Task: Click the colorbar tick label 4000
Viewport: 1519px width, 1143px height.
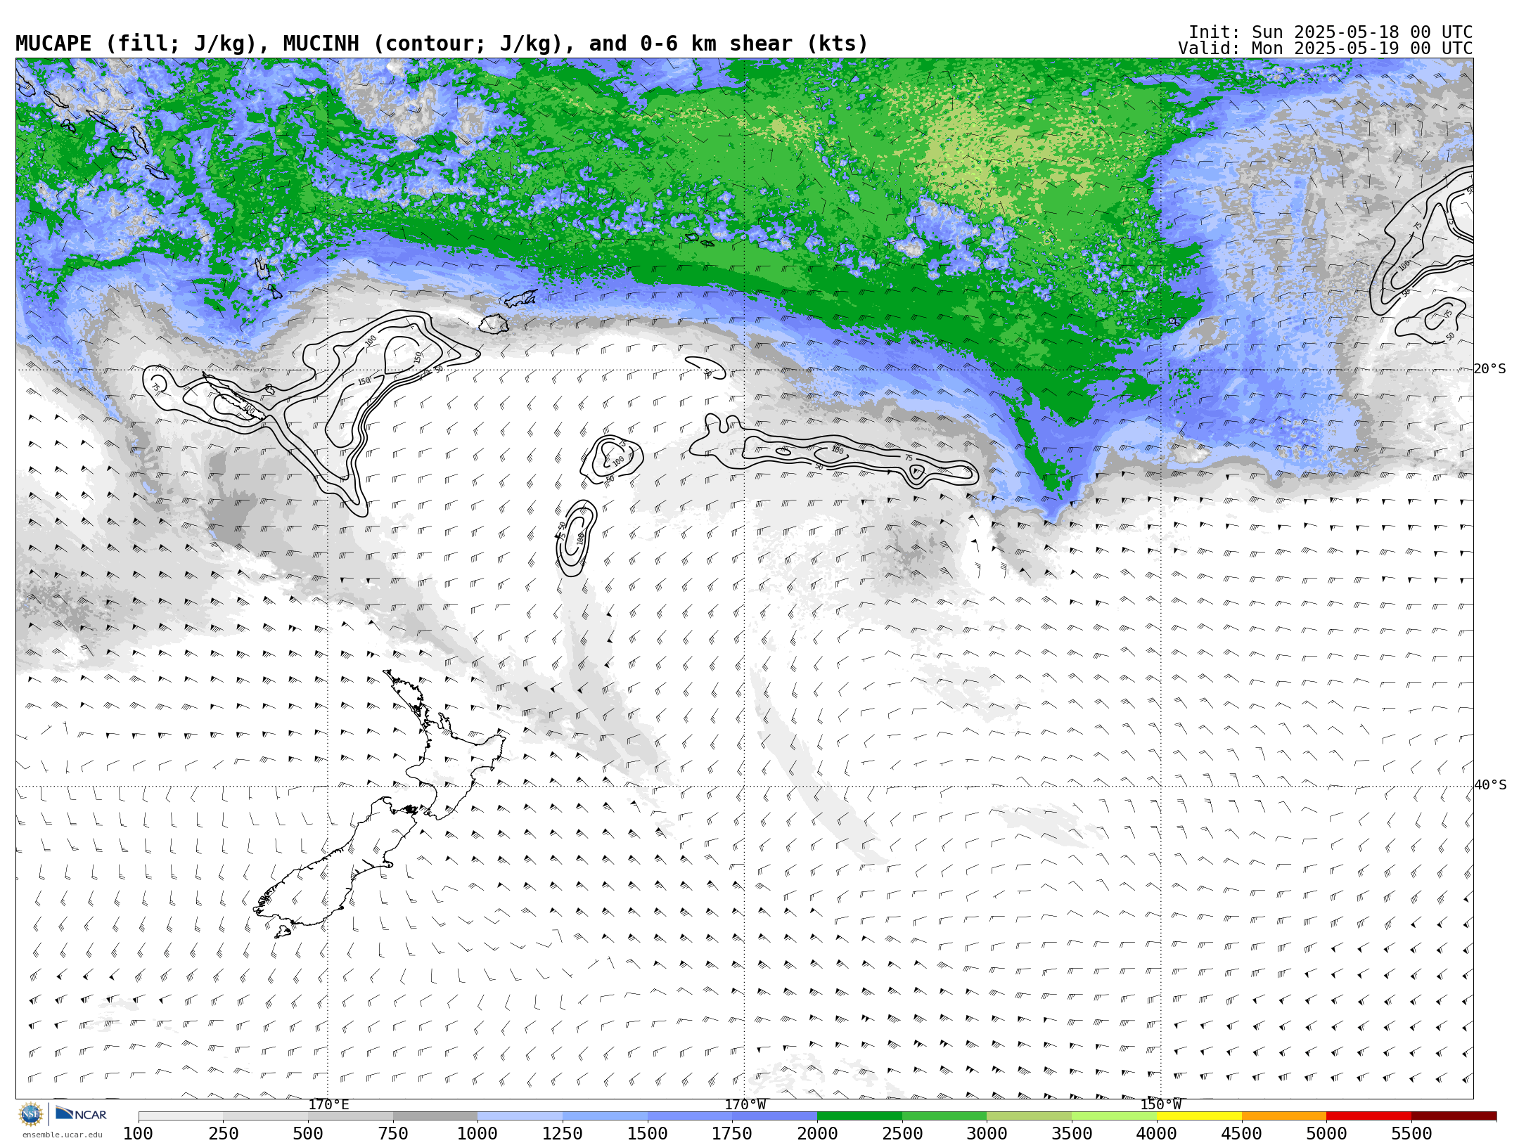Action: point(1157,1134)
